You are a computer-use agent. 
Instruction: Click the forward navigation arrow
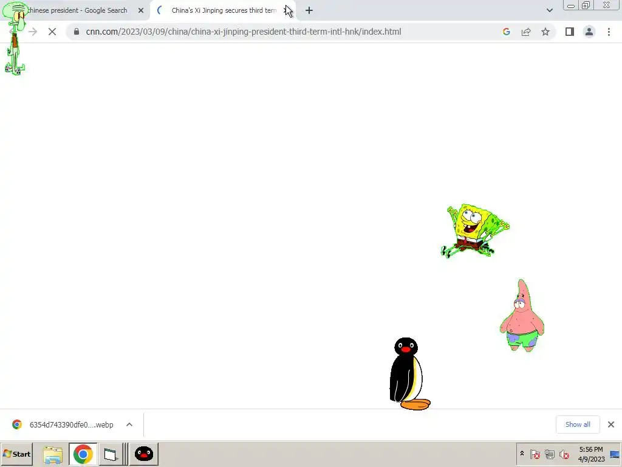tap(33, 32)
